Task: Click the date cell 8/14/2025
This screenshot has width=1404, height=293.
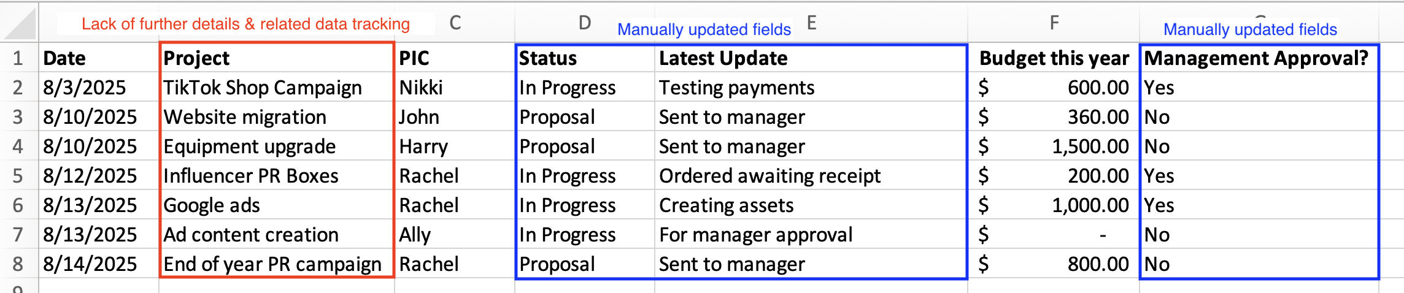Action: tap(99, 264)
